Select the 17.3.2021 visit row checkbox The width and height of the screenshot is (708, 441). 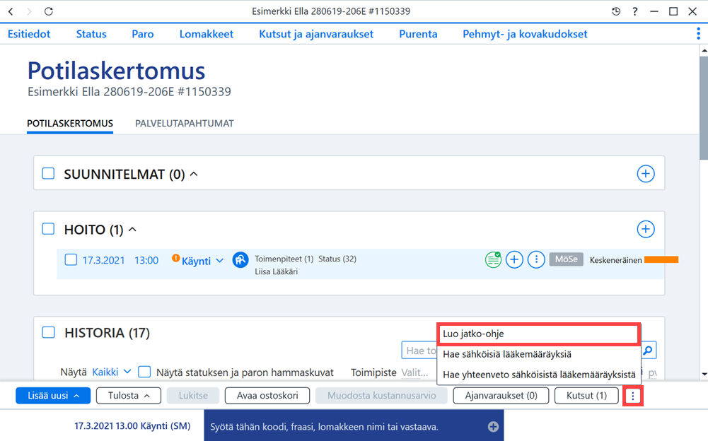71,259
